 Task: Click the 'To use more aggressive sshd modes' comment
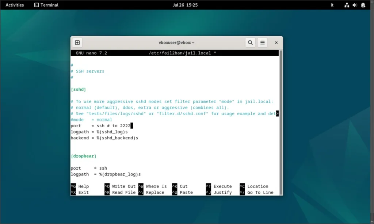172,101
